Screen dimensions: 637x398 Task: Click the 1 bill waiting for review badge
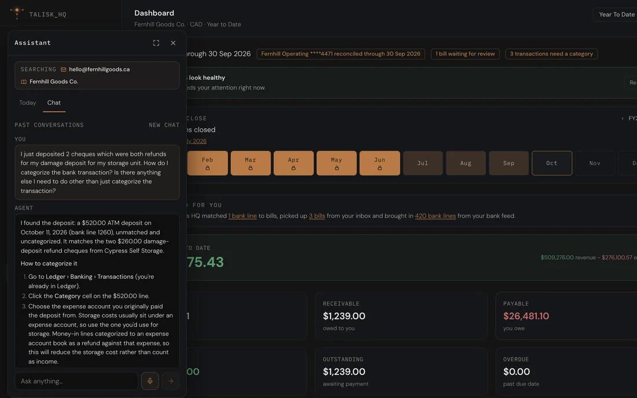(465, 54)
